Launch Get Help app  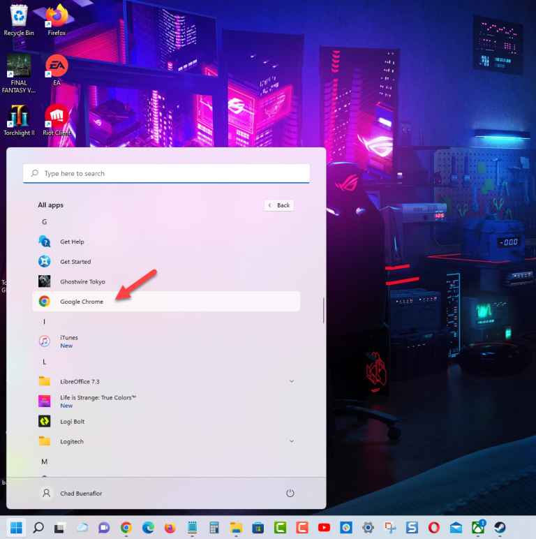click(166, 242)
